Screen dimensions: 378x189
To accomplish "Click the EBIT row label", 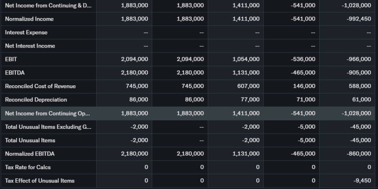I will (x=11, y=59).
